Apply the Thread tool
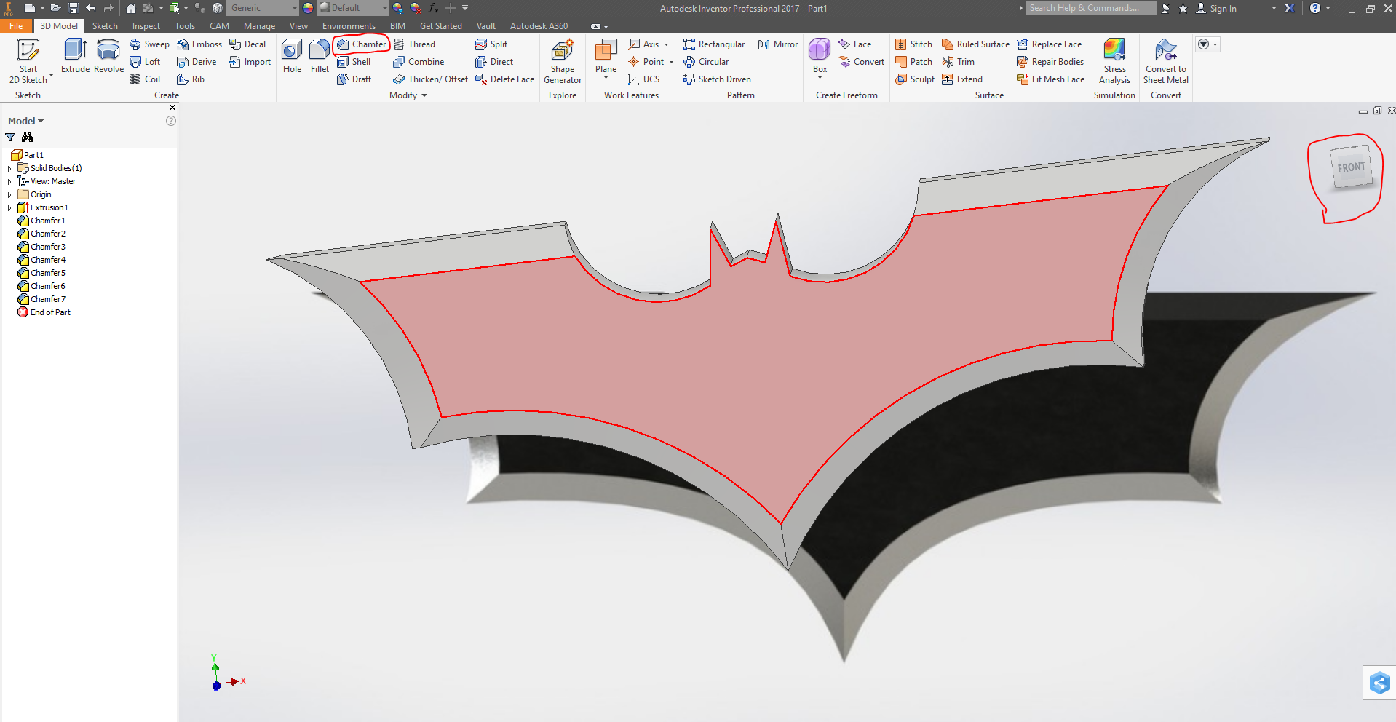Screen dimensions: 1396x722 coord(414,44)
